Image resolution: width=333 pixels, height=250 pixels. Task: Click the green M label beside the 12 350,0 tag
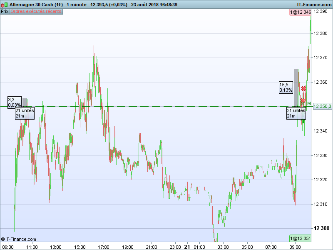click(x=309, y=103)
